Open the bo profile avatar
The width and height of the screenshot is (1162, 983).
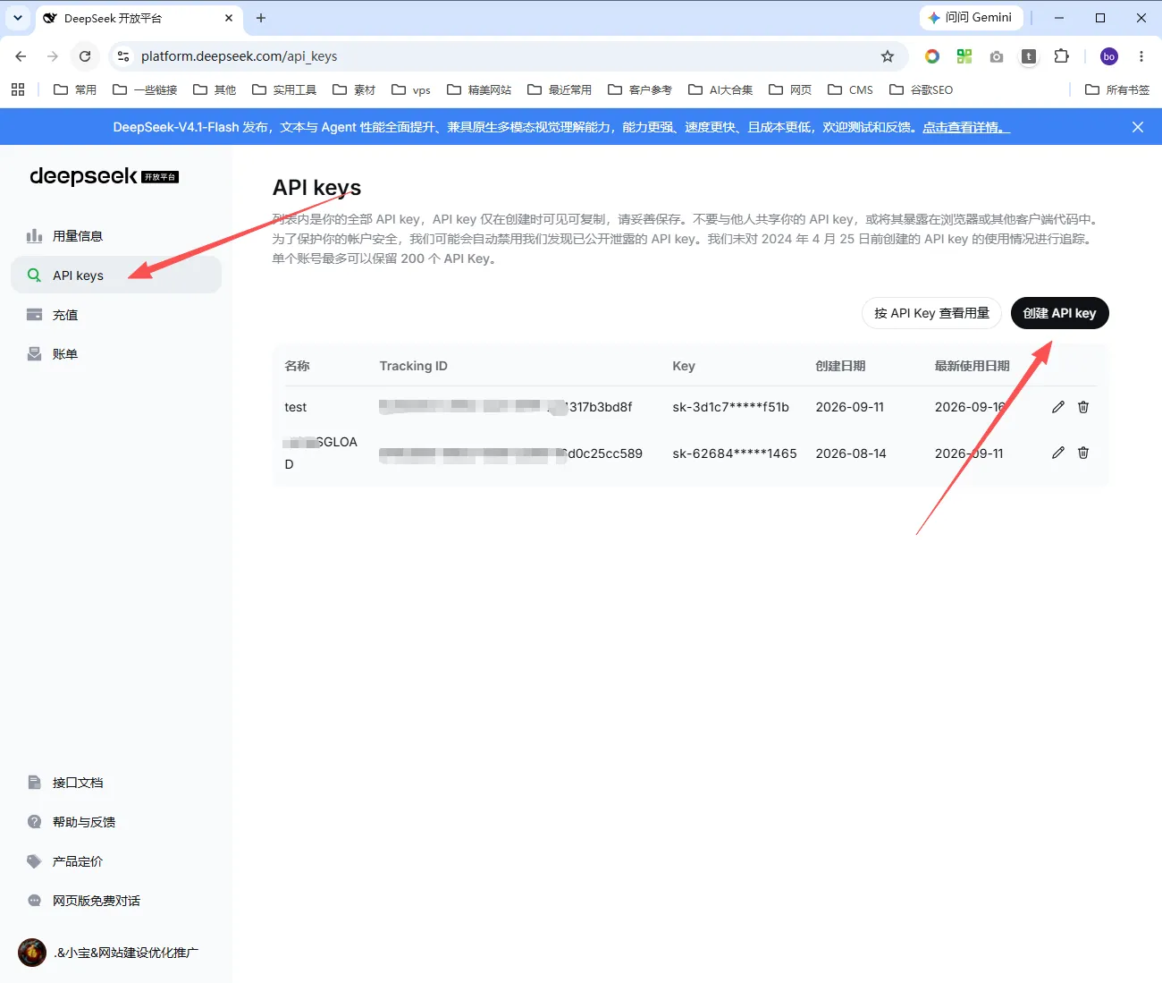[1109, 56]
